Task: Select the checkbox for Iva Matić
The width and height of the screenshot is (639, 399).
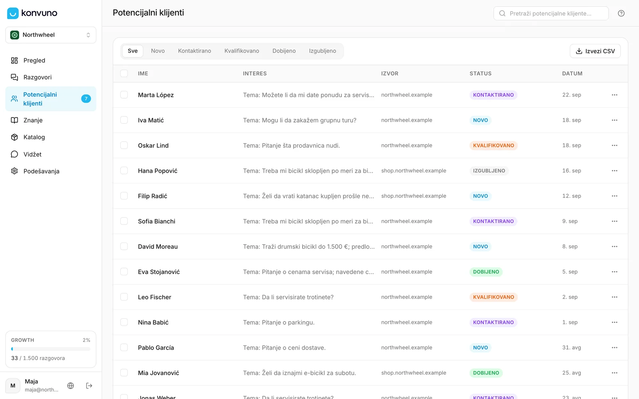Action: [124, 120]
